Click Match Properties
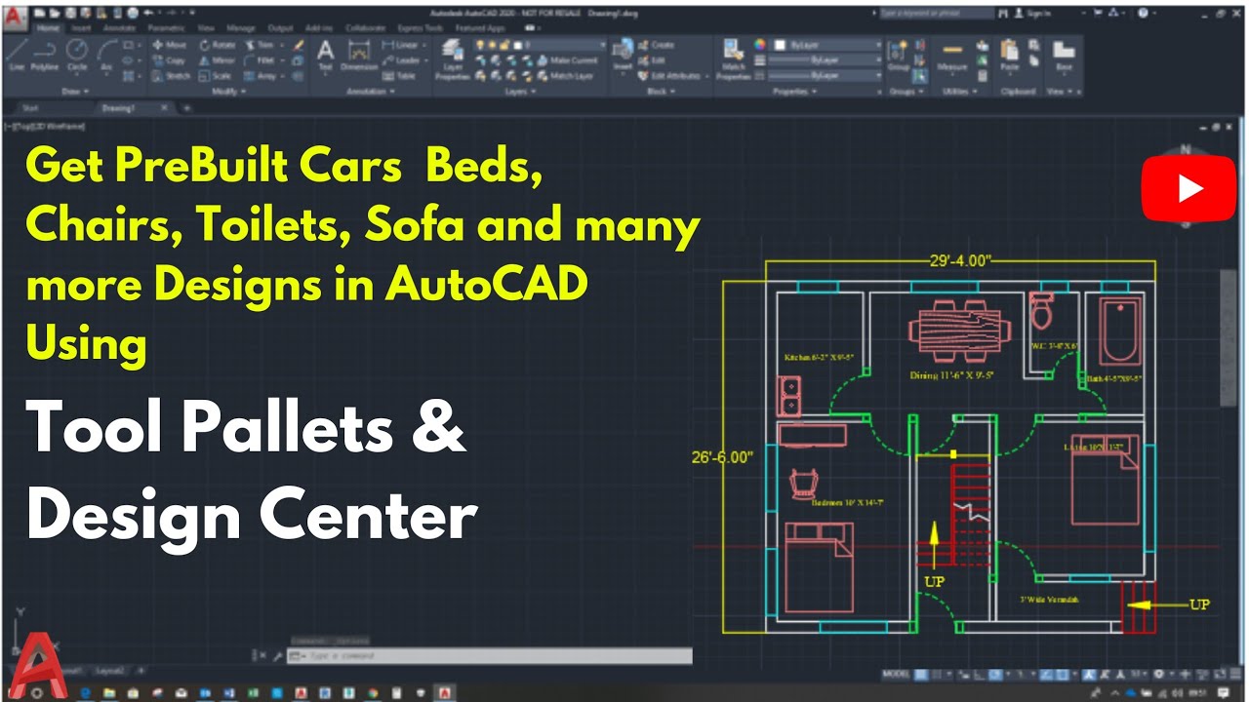1249x702 pixels. (734, 58)
